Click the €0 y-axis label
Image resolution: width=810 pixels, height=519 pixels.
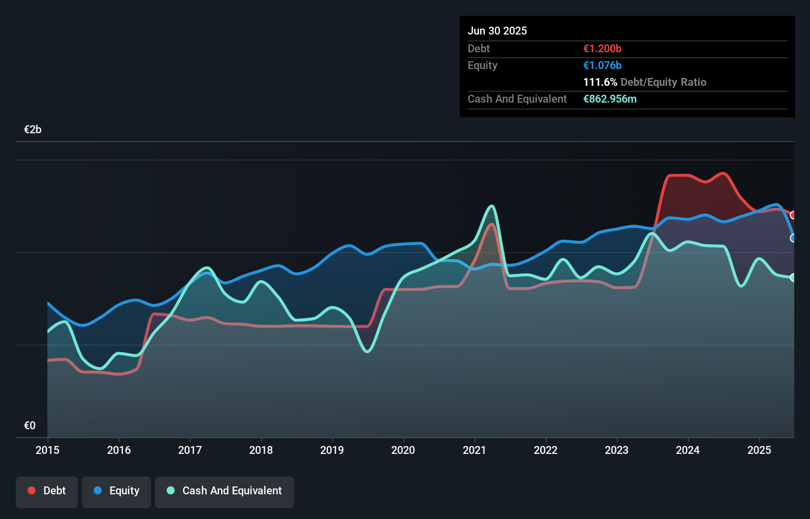[x=30, y=425]
